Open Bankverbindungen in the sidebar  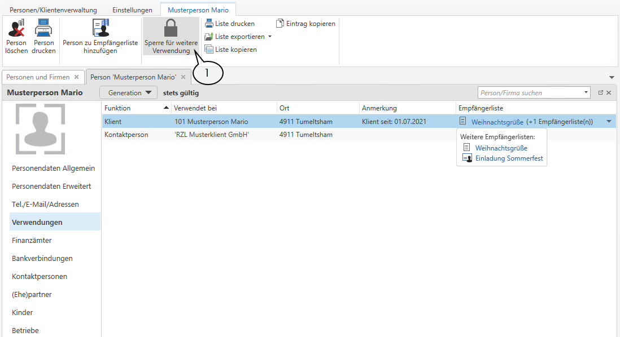(x=42, y=258)
